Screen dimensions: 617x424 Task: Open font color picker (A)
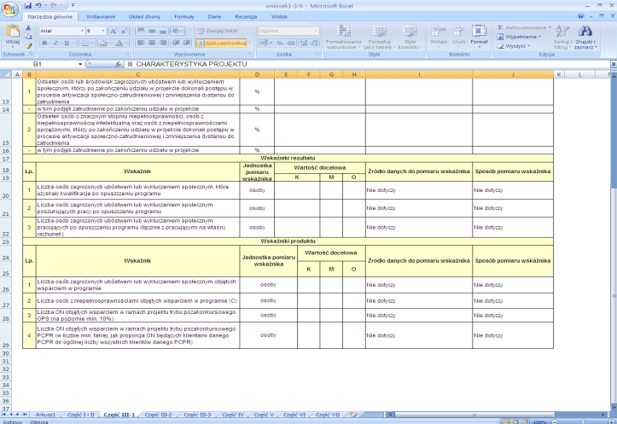point(119,43)
